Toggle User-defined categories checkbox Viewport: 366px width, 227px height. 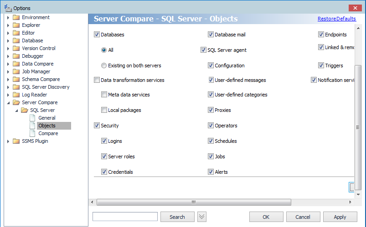point(211,95)
